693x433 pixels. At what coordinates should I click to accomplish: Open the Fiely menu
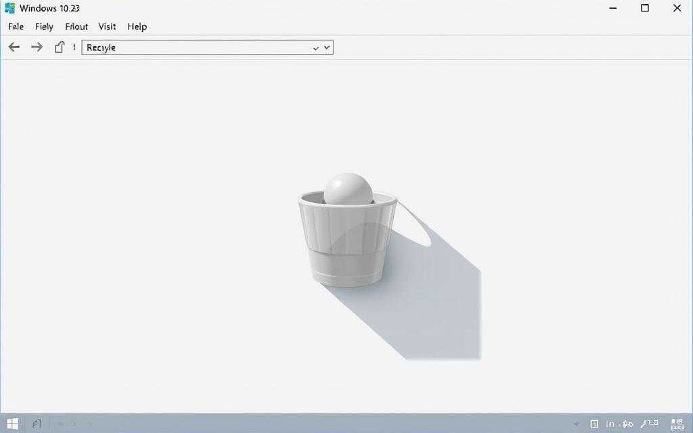(44, 26)
